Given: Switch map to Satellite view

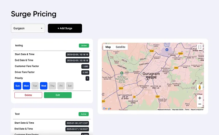Looking at the screenshot, I should (x=120, y=47).
